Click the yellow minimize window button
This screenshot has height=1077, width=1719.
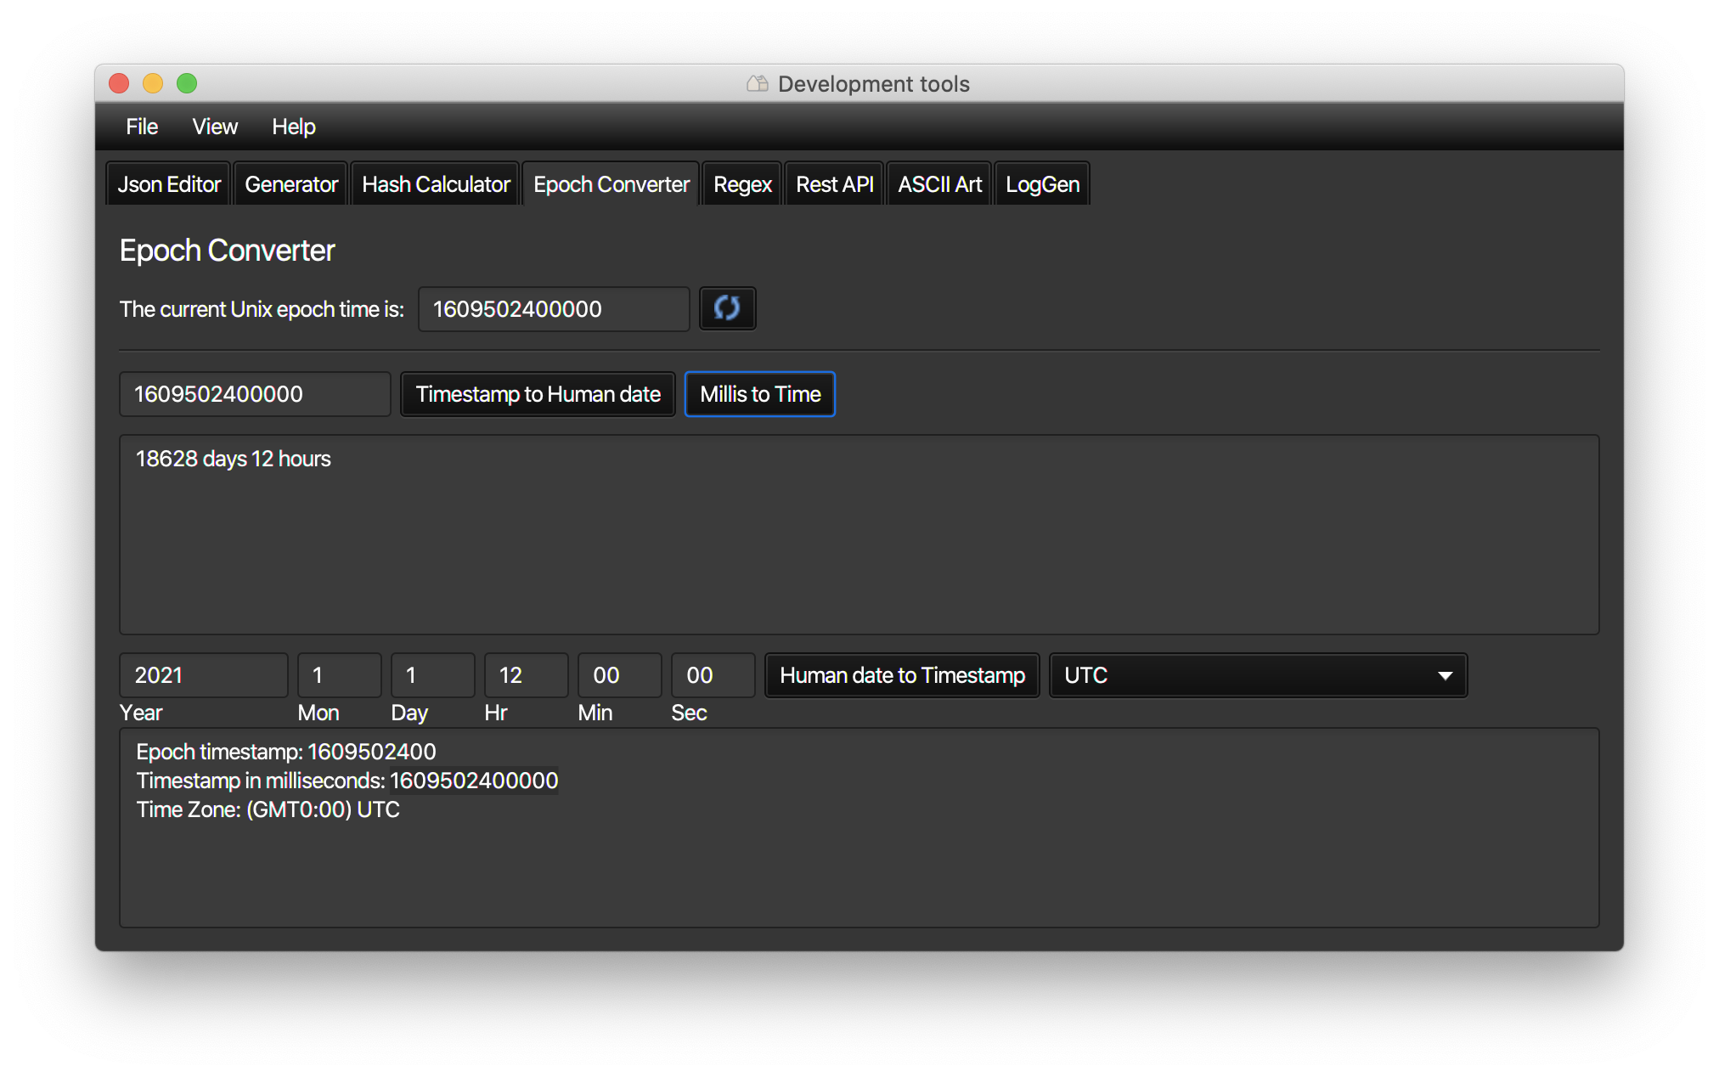tap(153, 83)
